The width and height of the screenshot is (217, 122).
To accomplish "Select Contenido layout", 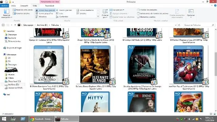I will pyautogui.click(x=62, y=17).
